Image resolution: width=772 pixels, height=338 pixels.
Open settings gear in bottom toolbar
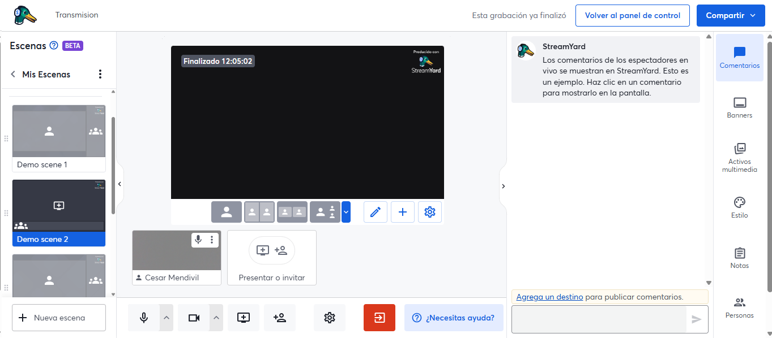tap(330, 318)
